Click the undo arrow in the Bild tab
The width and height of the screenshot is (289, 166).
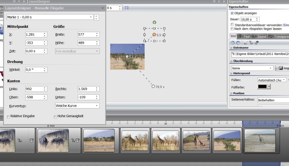[x=233, y=43]
